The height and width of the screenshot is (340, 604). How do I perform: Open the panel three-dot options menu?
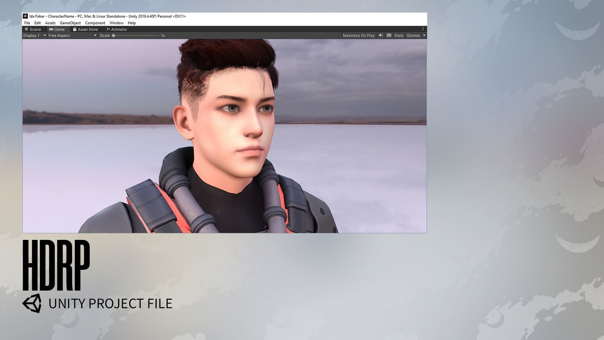coord(423,29)
